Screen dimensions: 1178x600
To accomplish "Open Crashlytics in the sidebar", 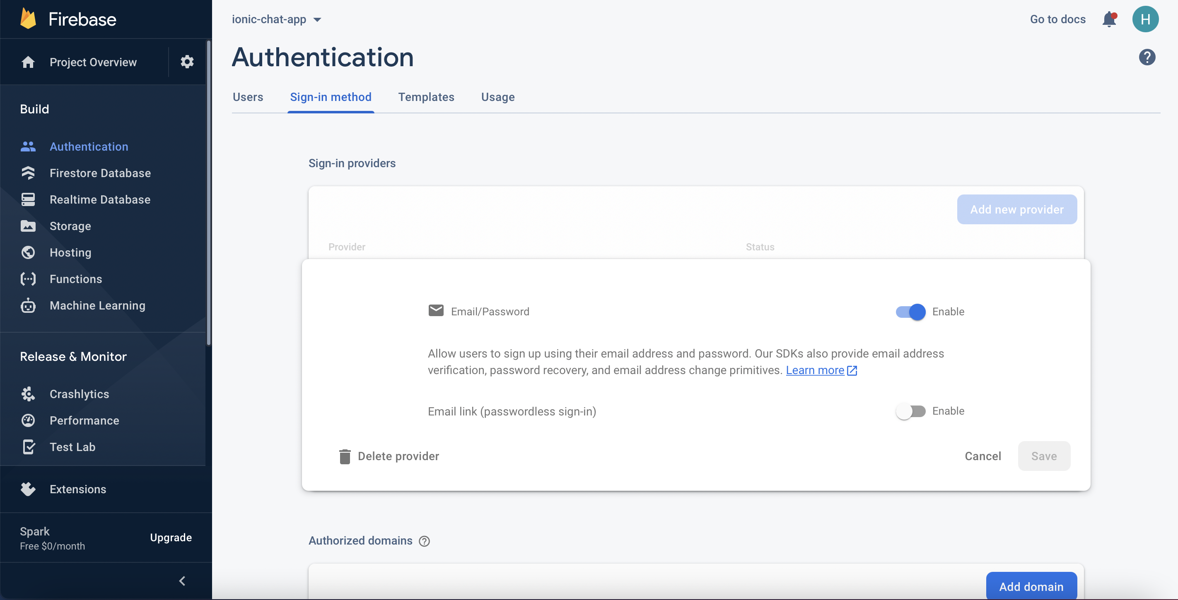I will (80, 394).
